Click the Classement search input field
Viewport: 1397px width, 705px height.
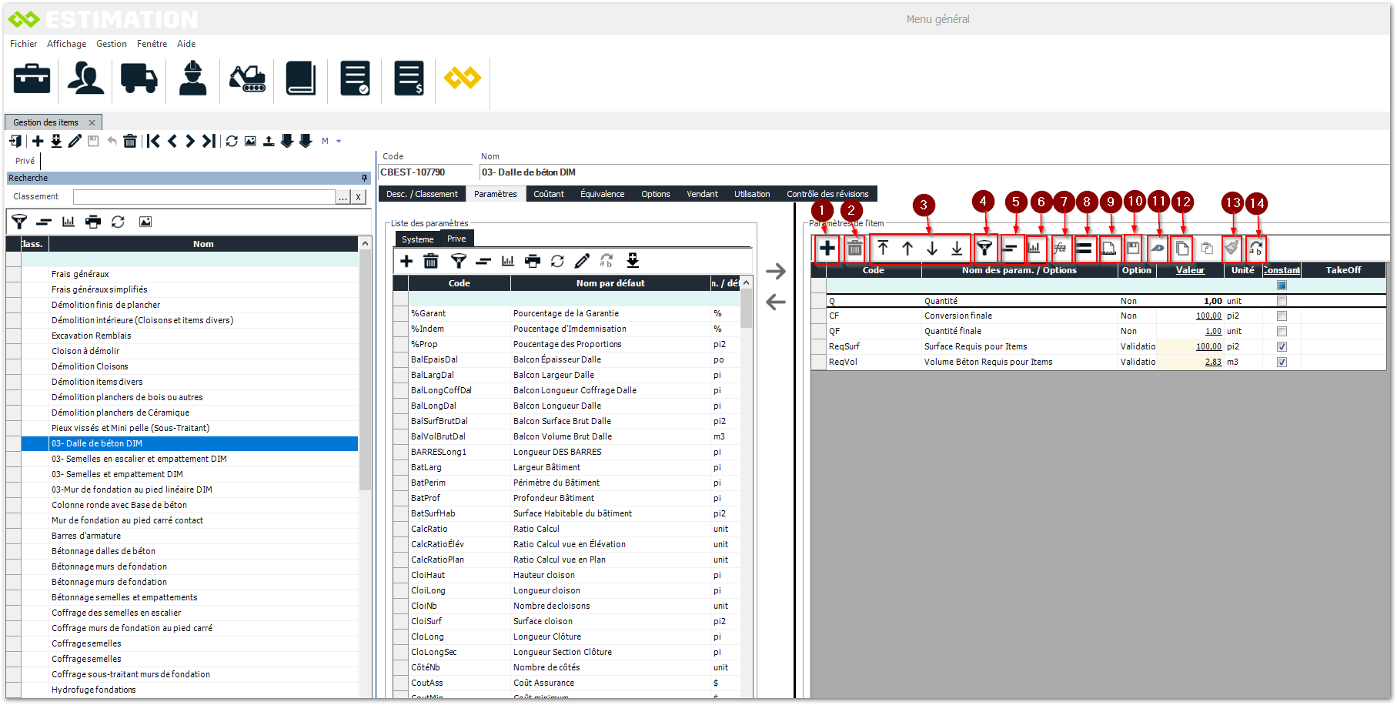point(204,197)
